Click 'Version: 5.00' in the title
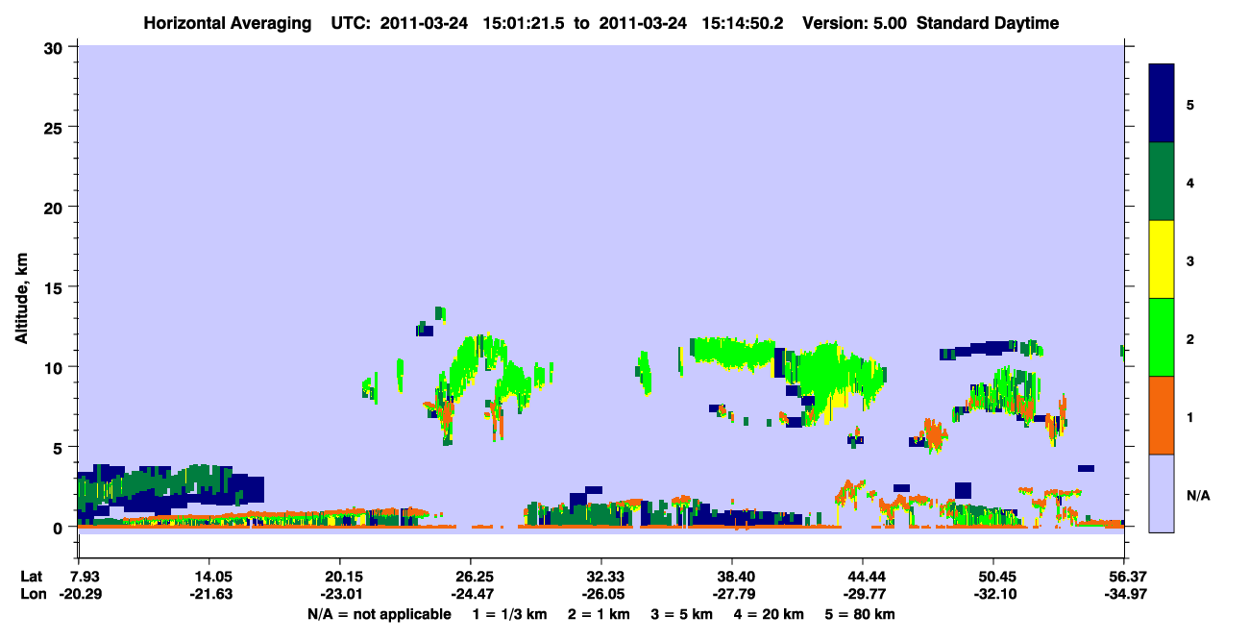Screen dimensions: 1249x641 pos(855,23)
